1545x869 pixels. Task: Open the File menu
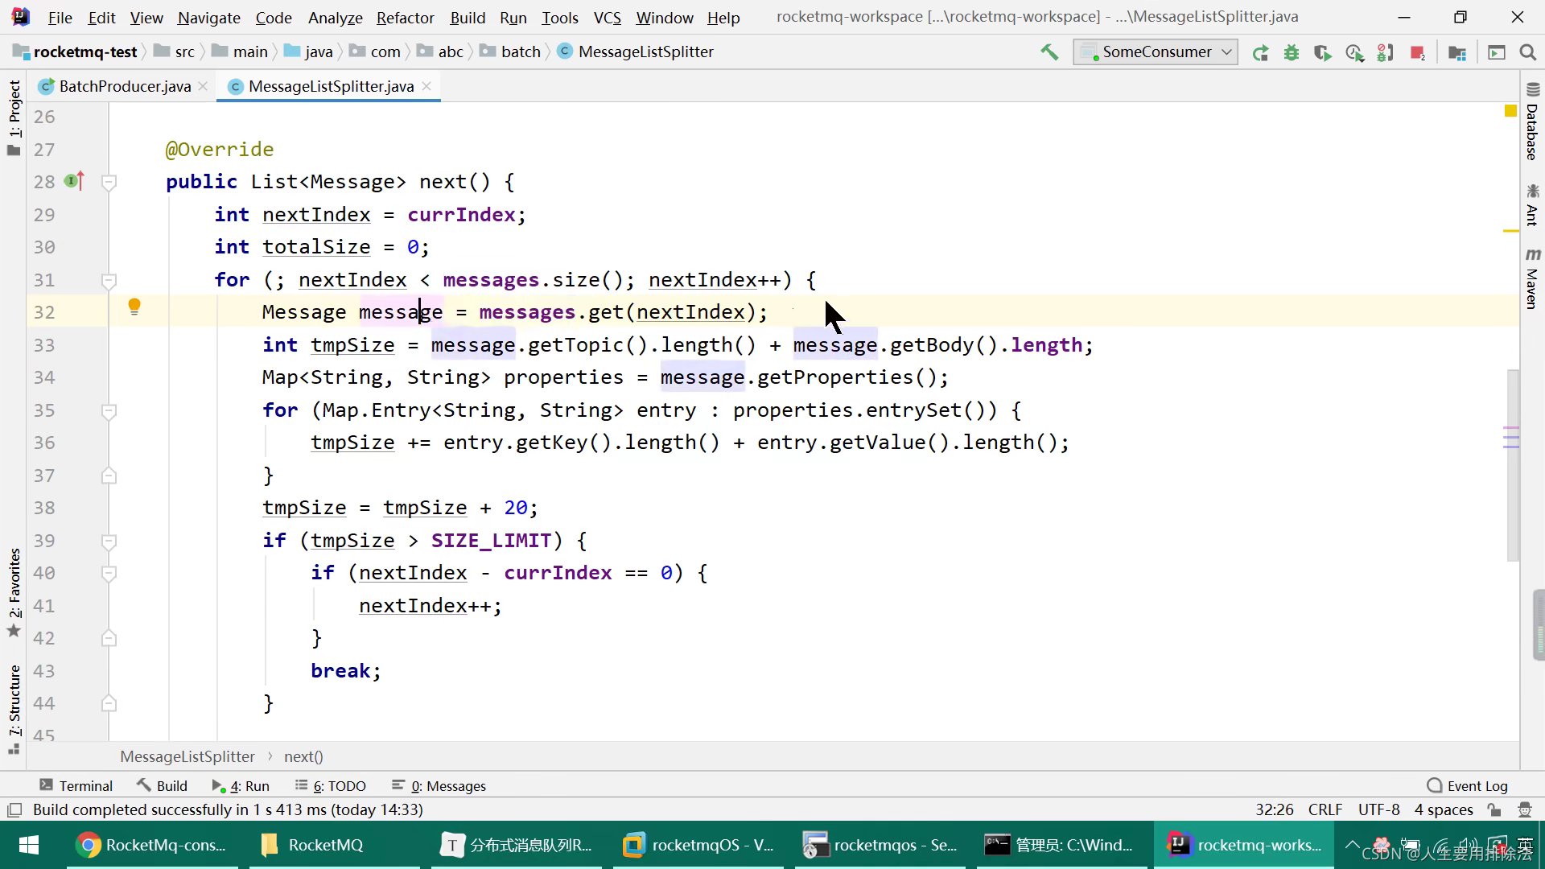(x=60, y=18)
